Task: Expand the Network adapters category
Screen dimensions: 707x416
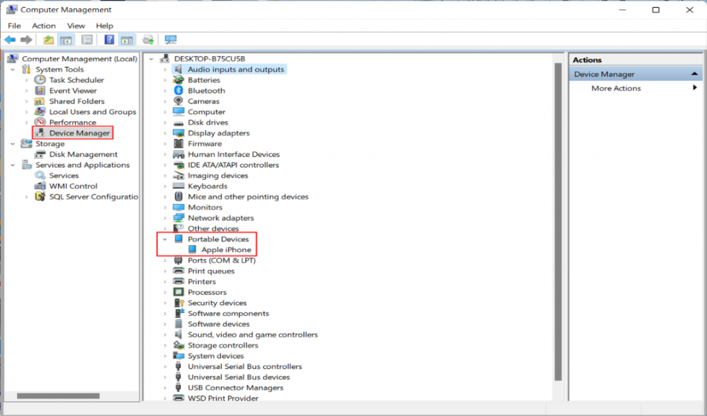Action: 163,218
